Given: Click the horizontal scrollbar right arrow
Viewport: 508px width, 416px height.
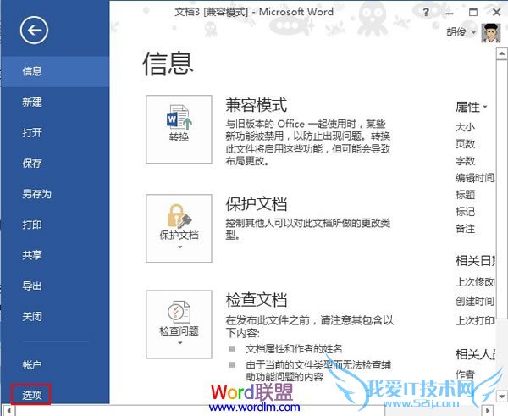Looking at the screenshot, I should [488, 411].
